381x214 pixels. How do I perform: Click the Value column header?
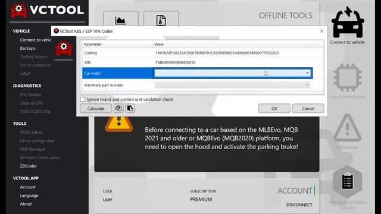[x=159, y=44]
